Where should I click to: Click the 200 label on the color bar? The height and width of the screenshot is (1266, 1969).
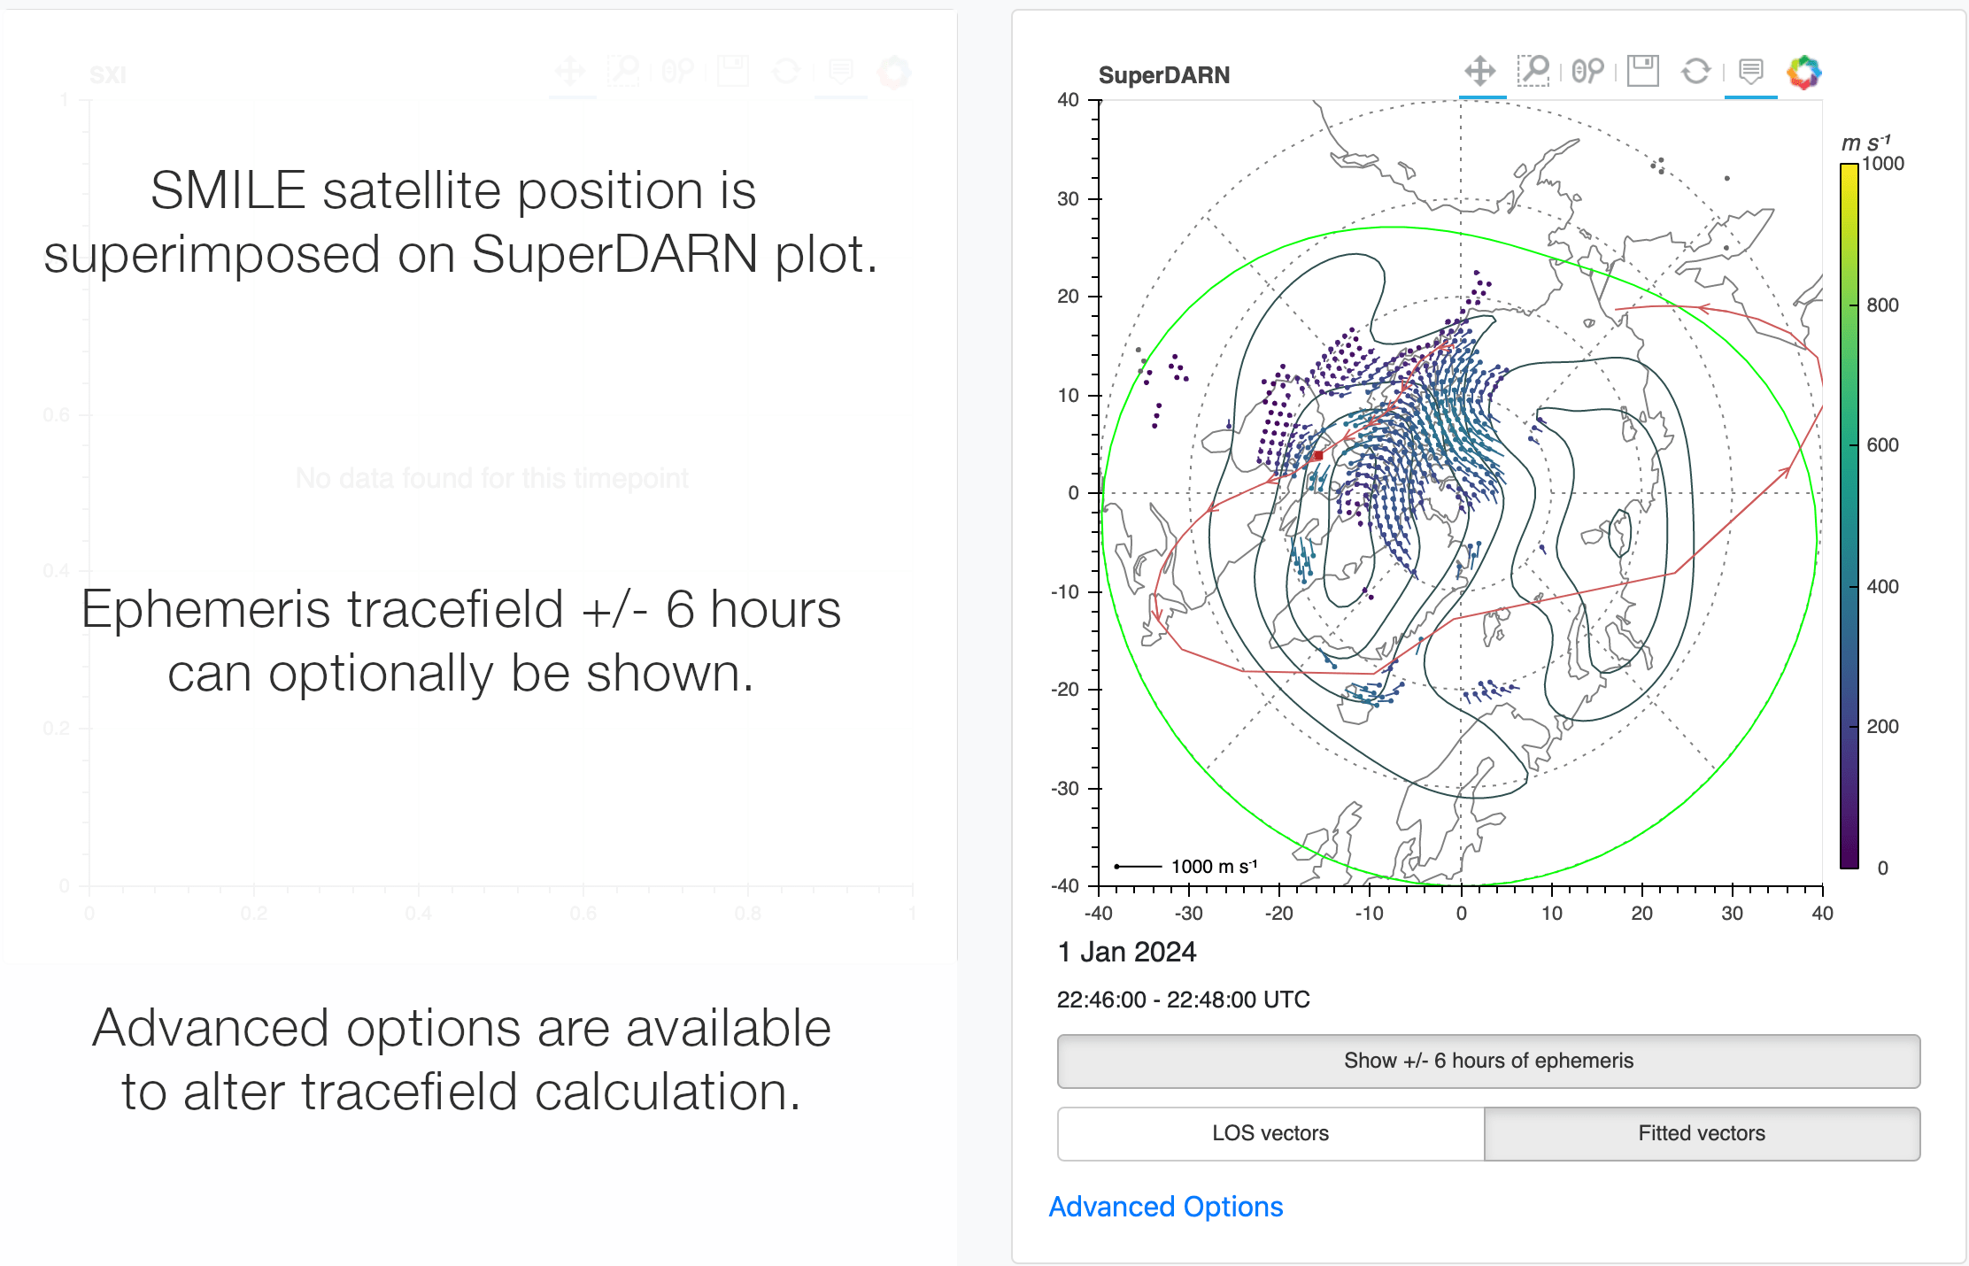pyautogui.click(x=1883, y=727)
